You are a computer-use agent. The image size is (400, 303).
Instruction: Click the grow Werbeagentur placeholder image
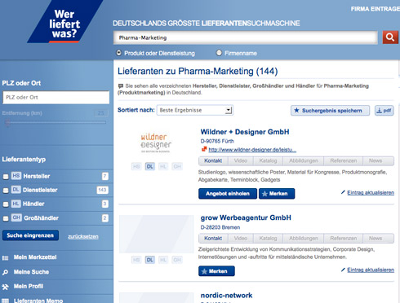(157, 234)
